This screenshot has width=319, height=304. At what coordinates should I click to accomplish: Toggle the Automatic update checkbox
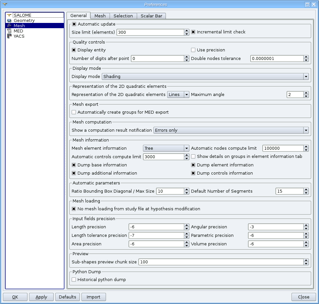74,24
